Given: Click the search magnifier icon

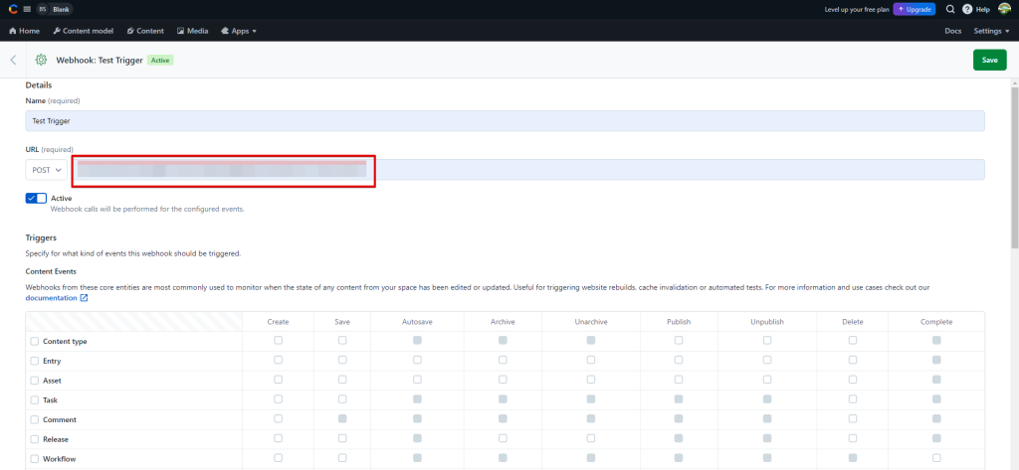Looking at the screenshot, I should point(950,9).
